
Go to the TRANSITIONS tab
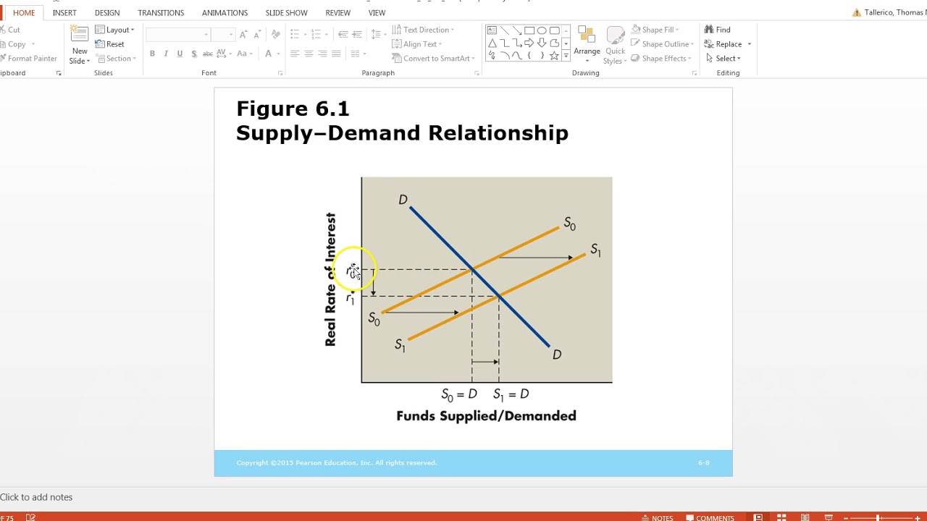click(x=161, y=13)
